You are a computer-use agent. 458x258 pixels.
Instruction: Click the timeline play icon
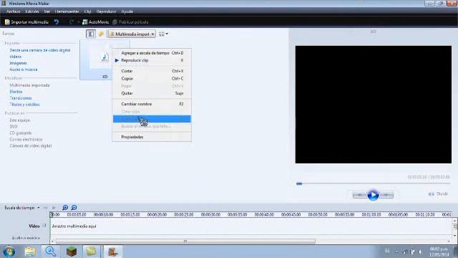pyautogui.click(x=54, y=208)
